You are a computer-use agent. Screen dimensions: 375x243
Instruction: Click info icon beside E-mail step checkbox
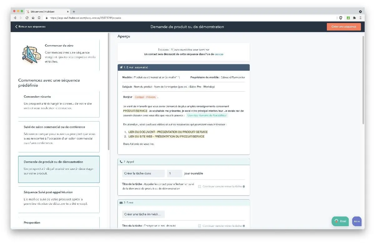click(244, 226)
